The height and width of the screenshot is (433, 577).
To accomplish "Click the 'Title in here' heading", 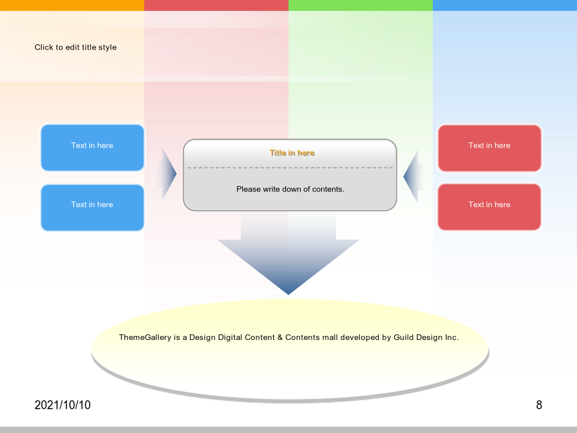I will tap(292, 153).
